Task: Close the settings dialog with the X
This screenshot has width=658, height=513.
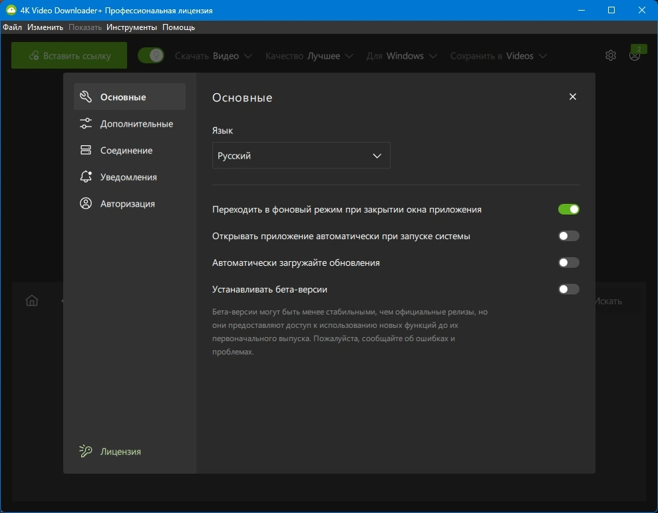Action: click(573, 97)
